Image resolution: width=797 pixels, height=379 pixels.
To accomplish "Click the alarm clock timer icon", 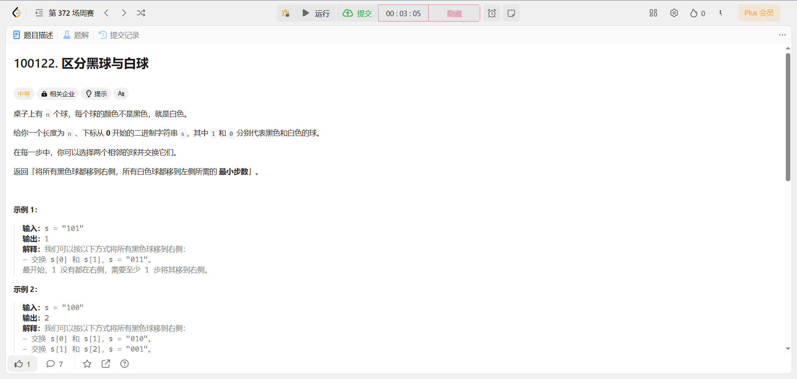I will tap(491, 13).
